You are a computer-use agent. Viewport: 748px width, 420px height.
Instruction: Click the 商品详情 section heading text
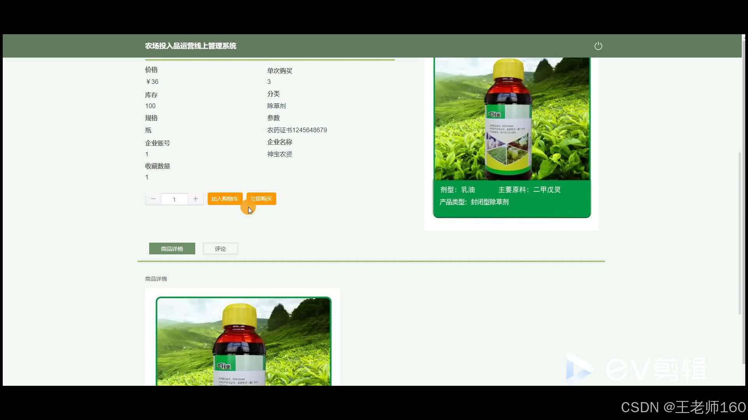pos(156,279)
